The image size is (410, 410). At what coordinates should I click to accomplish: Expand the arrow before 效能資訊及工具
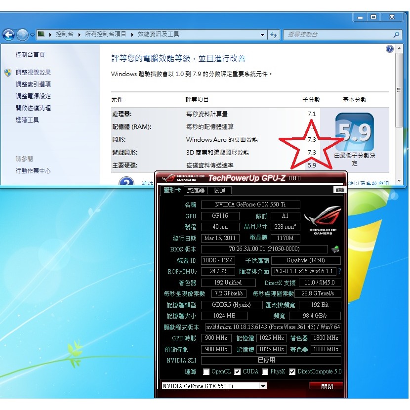(132, 35)
